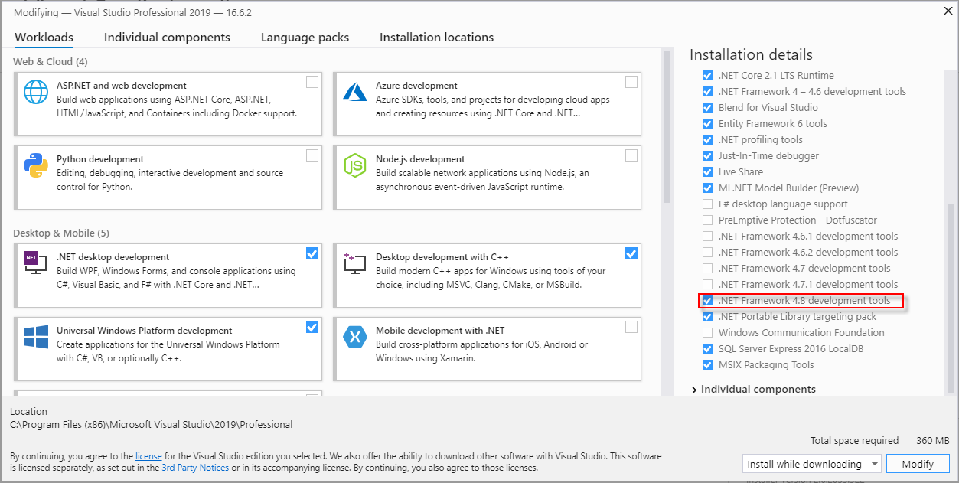
Task: Uncheck the .NET desktop development workload
Action: (312, 253)
